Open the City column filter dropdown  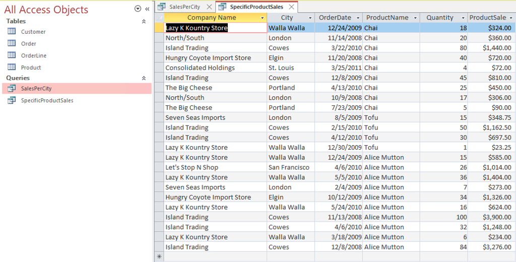310,18
